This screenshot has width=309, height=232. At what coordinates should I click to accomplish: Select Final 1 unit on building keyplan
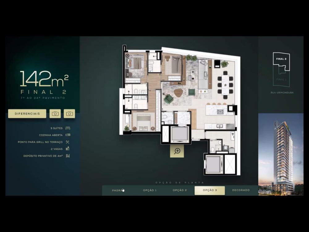[281, 79]
